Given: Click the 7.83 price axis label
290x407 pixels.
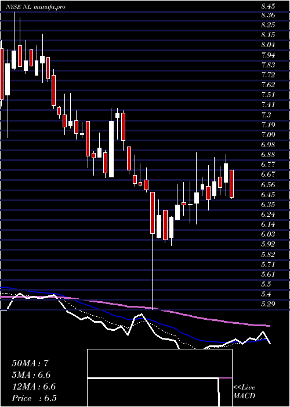Looking at the screenshot, I should (268, 65).
